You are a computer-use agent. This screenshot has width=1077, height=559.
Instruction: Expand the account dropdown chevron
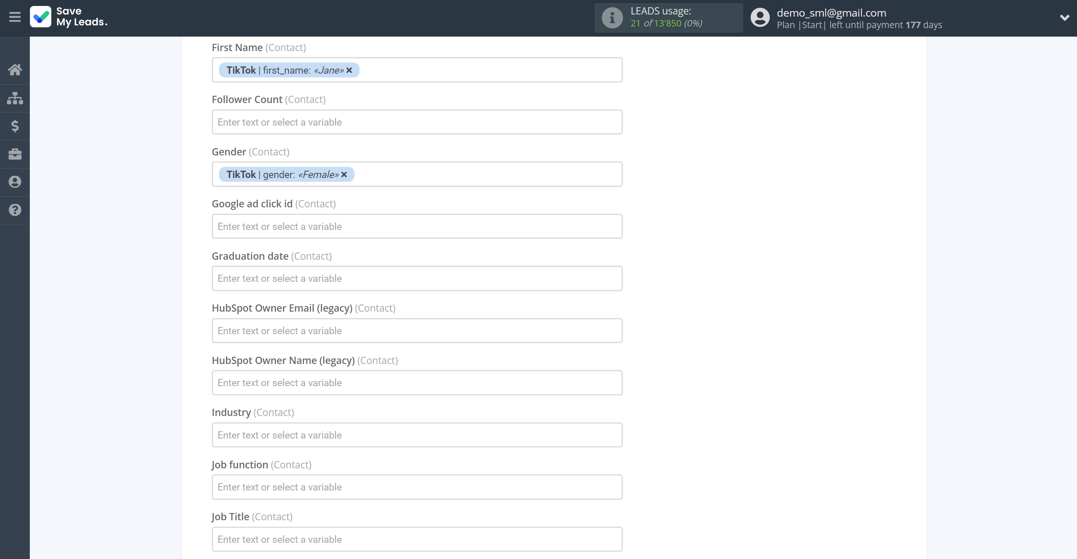pos(1064,17)
